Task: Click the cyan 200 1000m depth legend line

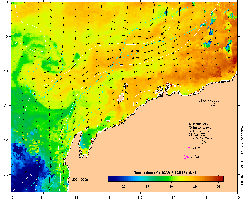Action: pyautogui.click(x=78, y=182)
